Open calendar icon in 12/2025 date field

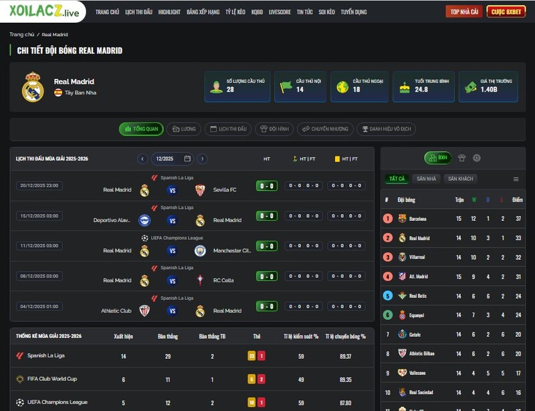pyautogui.click(x=187, y=159)
